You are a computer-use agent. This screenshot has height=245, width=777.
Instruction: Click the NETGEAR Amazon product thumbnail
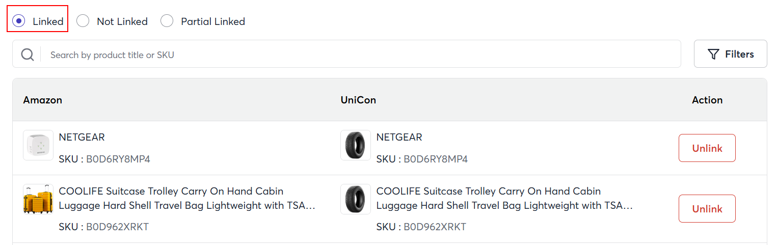click(x=38, y=145)
